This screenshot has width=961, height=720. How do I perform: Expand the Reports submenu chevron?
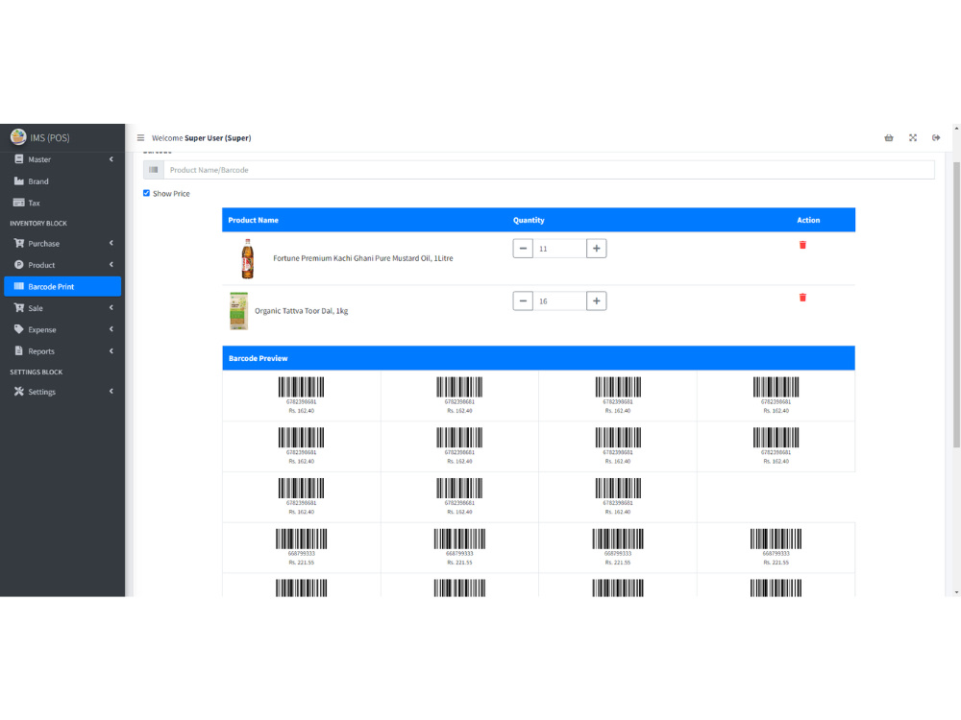pyautogui.click(x=111, y=350)
